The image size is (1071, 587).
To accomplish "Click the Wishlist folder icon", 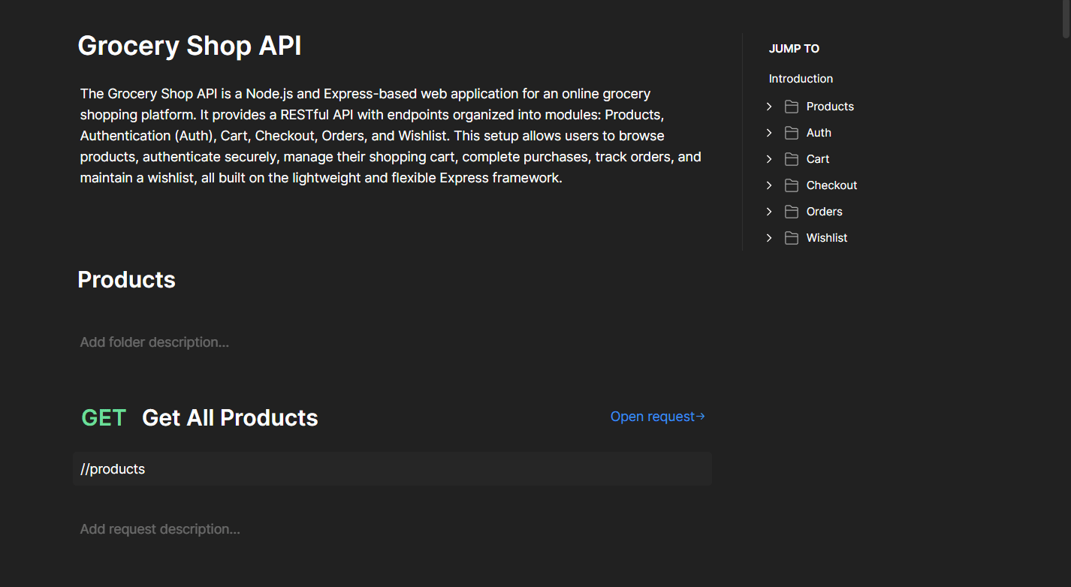I will [792, 238].
